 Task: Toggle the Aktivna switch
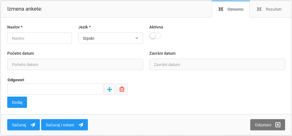coord(155,36)
